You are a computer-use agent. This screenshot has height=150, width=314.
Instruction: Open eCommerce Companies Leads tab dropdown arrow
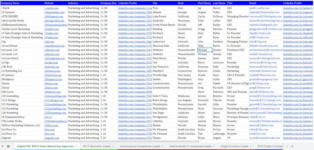163,146
